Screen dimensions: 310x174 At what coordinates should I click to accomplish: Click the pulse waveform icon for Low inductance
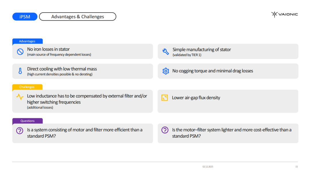coord(20,97)
